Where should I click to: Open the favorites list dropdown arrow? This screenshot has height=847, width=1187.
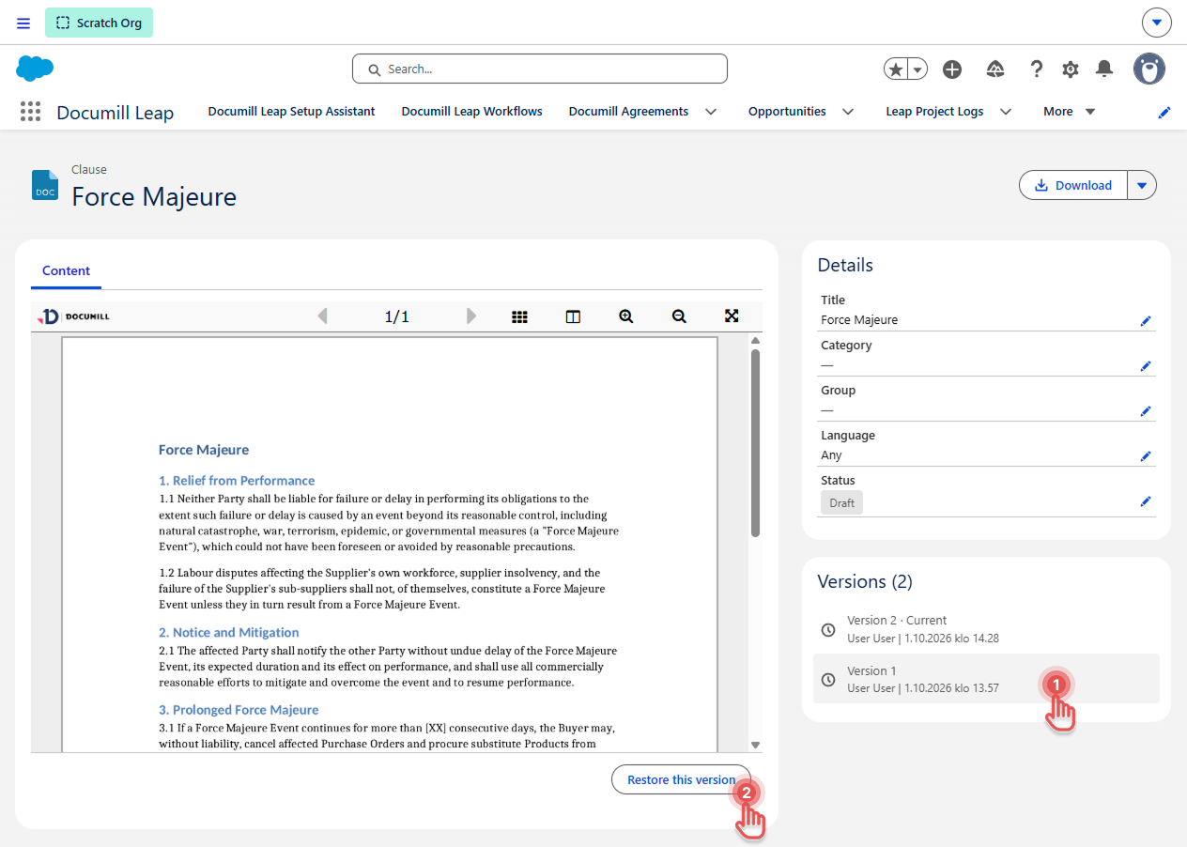pyautogui.click(x=917, y=69)
